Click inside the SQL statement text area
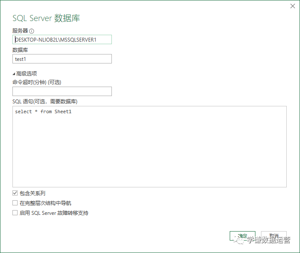The width and height of the screenshot is (300, 253). pyautogui.click(x=150, y=147)
